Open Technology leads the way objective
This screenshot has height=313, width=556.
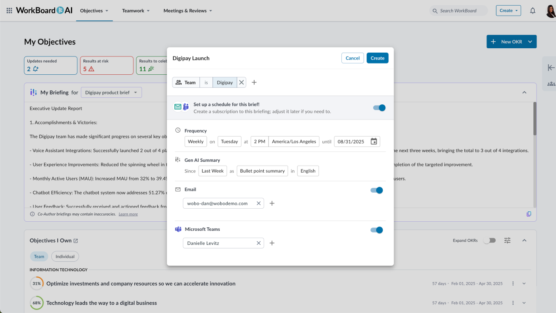point(102,303)
